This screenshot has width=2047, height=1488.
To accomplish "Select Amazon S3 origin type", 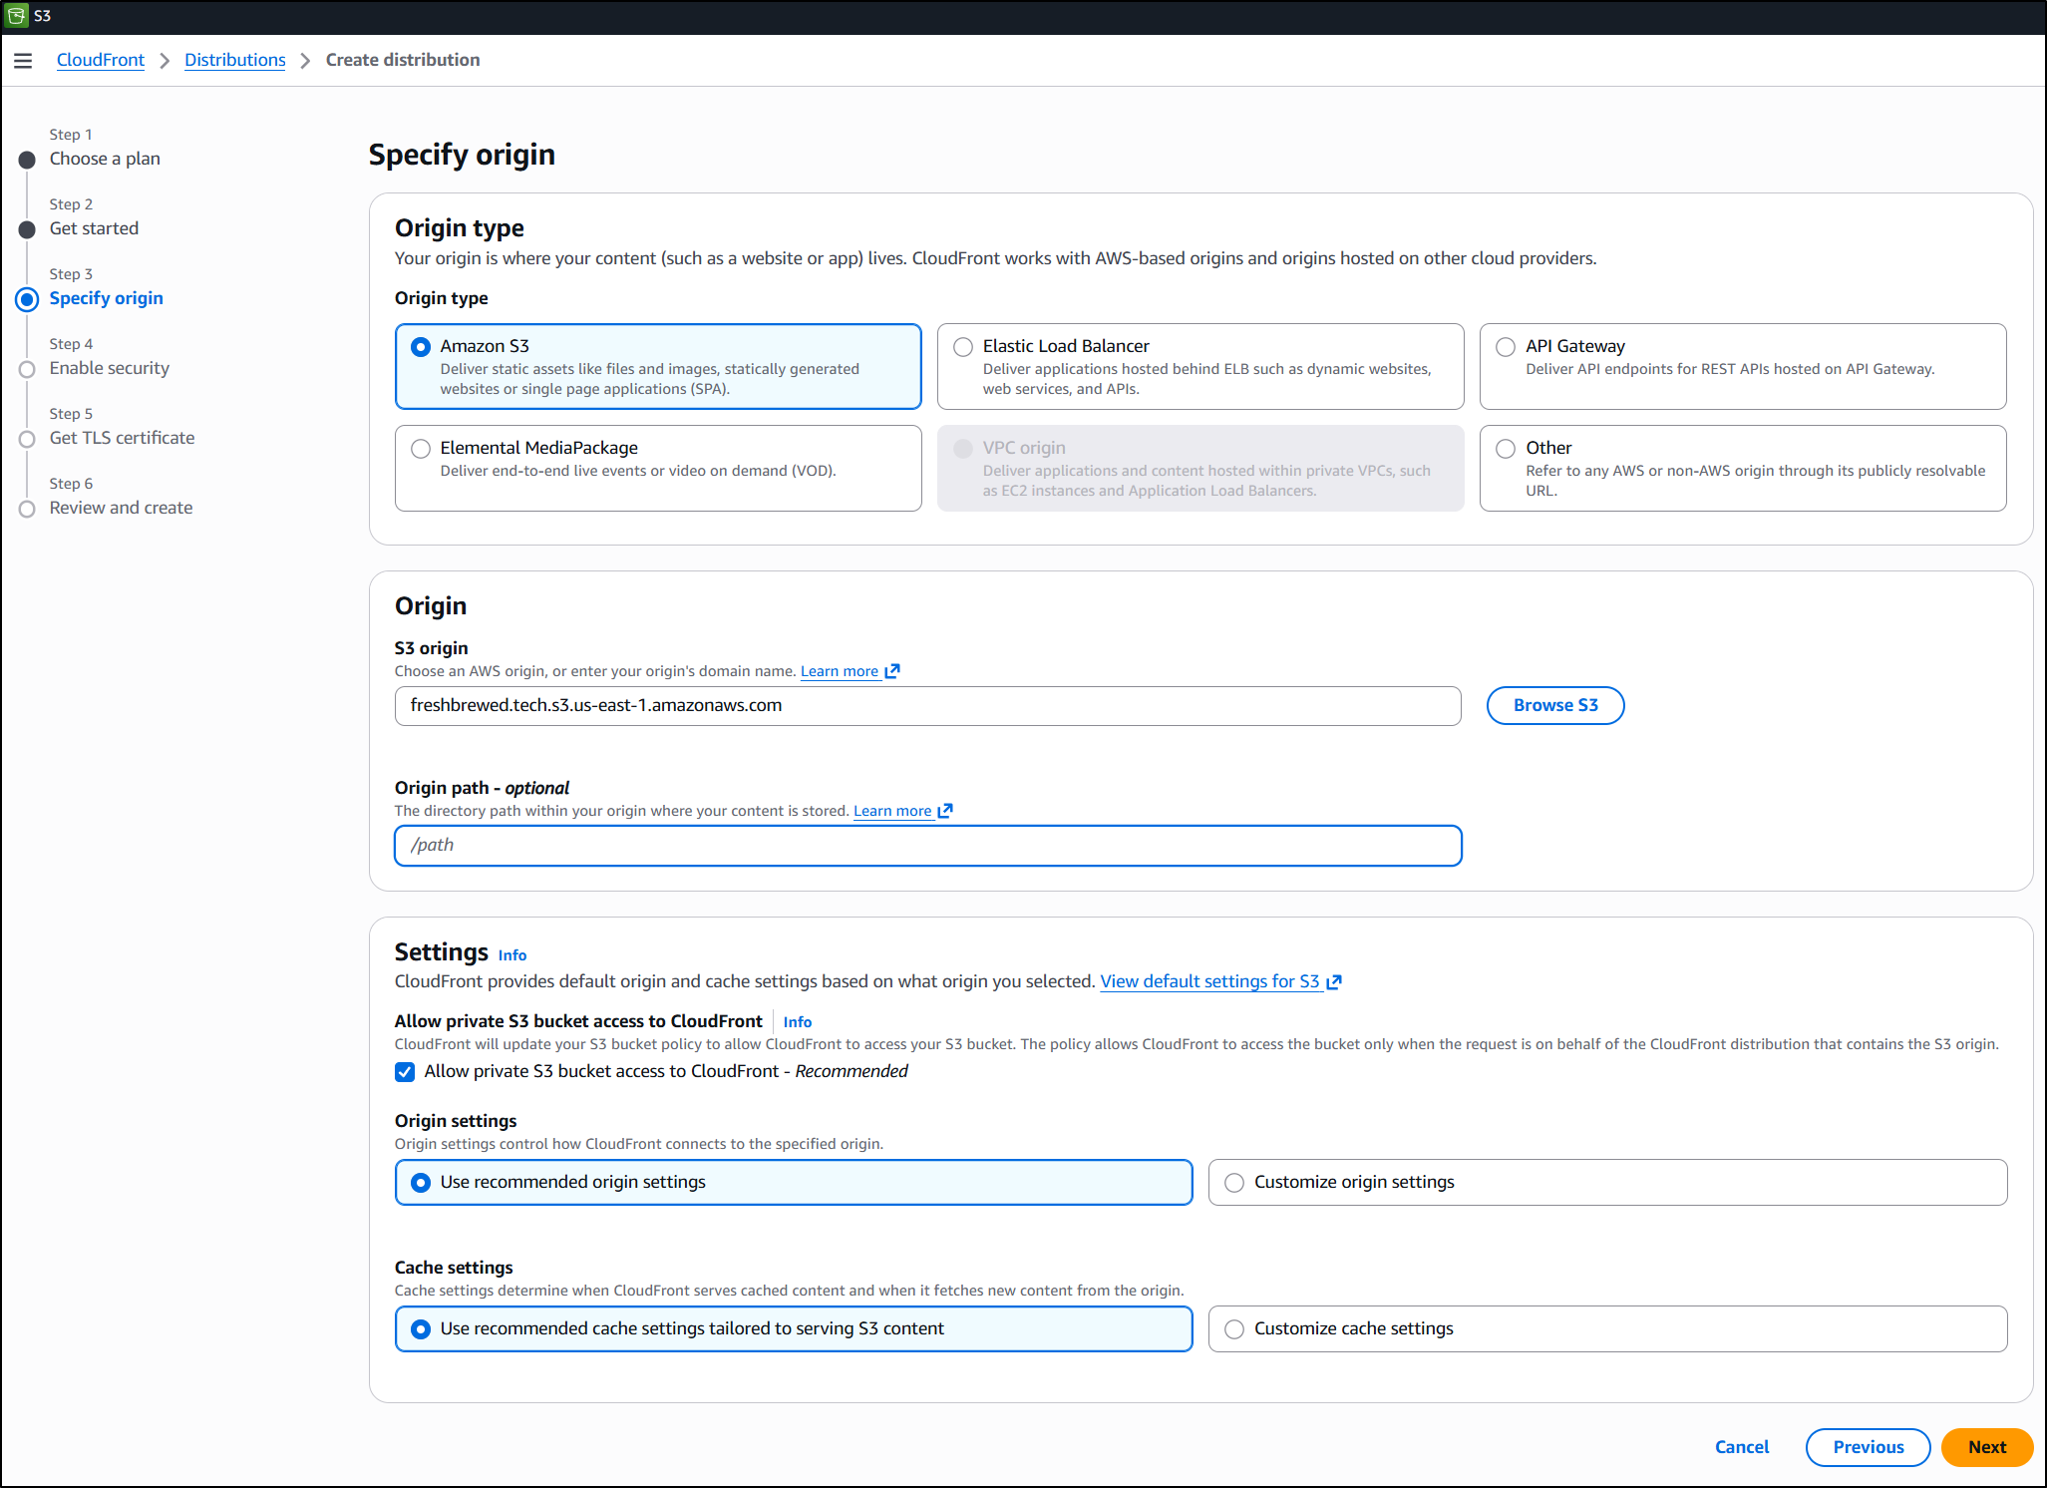I will point(658,366).
